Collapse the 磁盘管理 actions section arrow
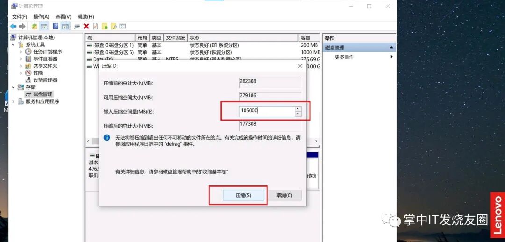 (x=391, y=48)
